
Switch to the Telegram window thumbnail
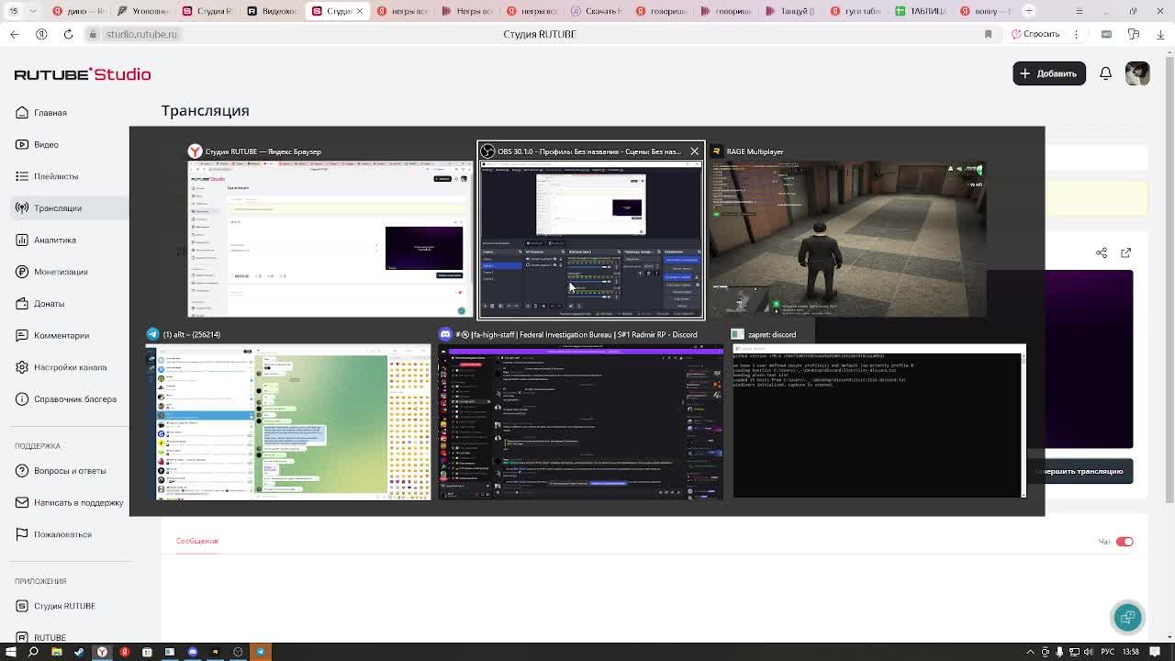tap(288, 413)
